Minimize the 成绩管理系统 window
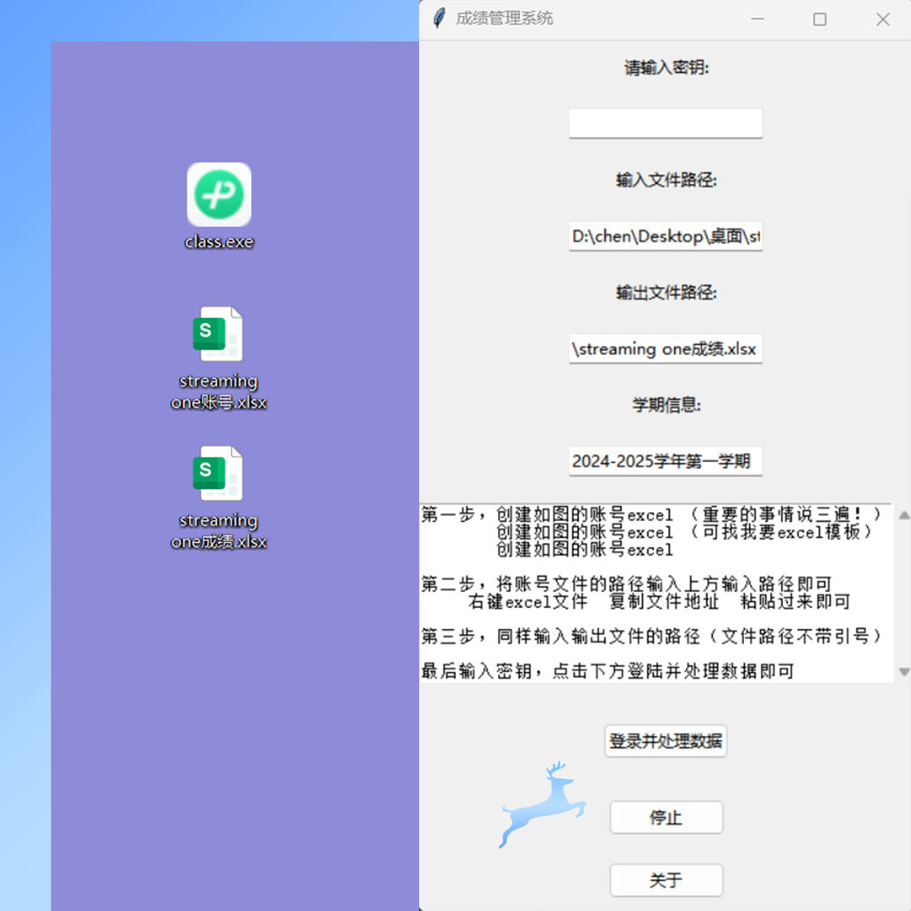 756,18
